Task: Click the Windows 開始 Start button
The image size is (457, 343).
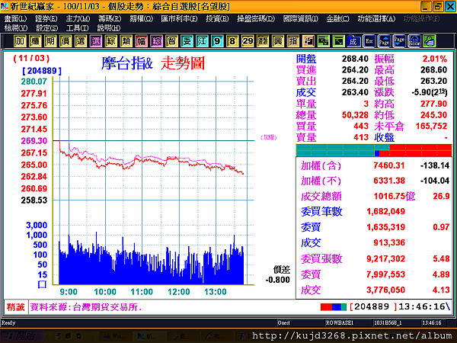Action: [x=22, y=336]
